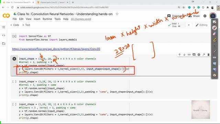Click the All changes saved link
This screenshot has height=124, width=220.
coord(81,19)
